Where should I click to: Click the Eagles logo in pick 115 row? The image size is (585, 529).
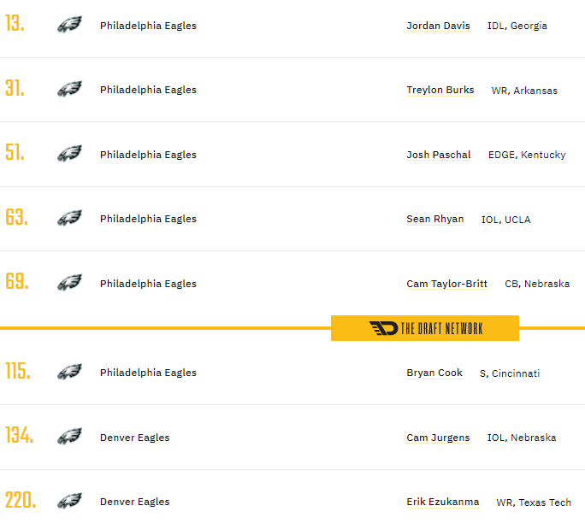pos(69,372)
